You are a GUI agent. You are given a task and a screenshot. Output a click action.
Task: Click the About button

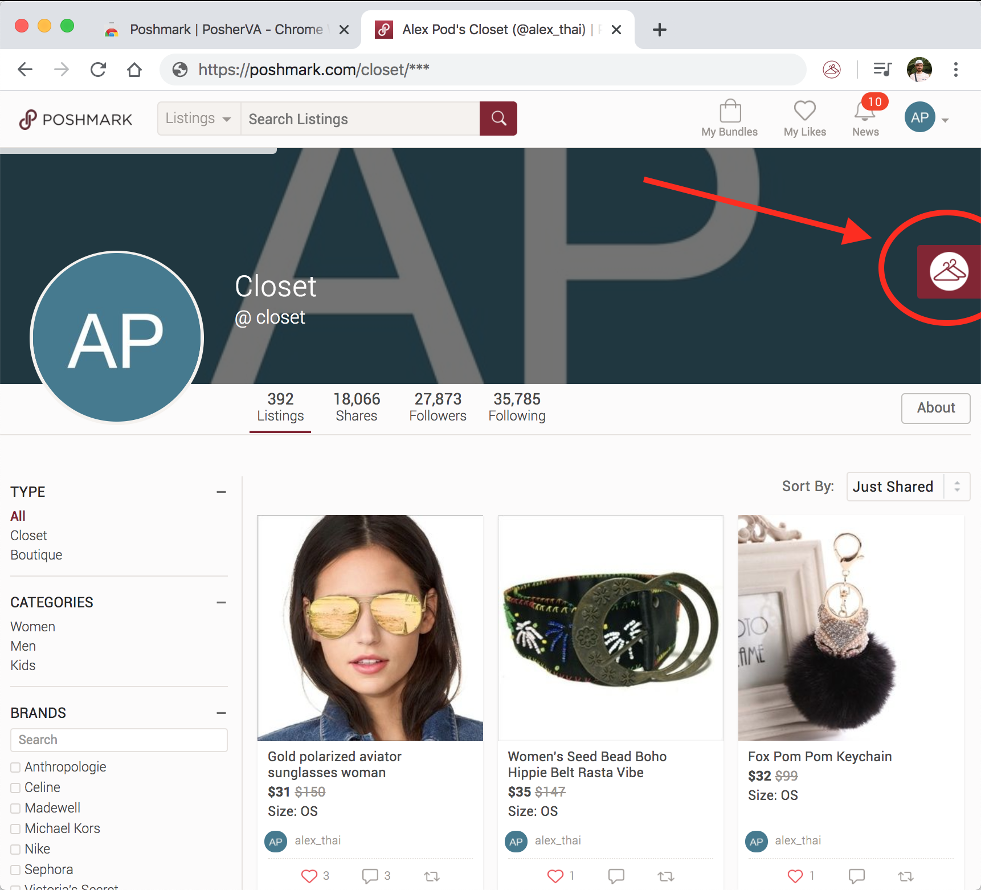click(x=935, y=408)
